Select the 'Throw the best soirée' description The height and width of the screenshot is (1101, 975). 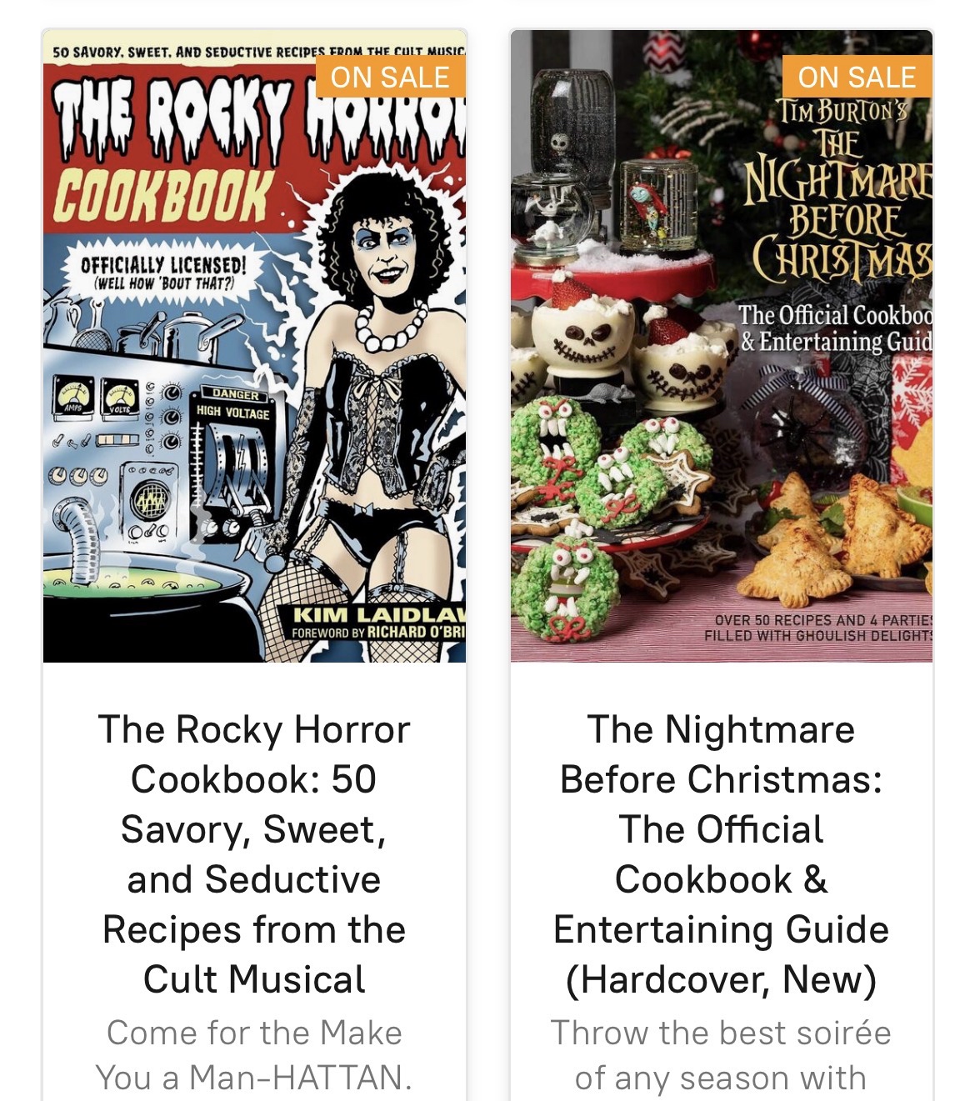click(721, 1055)
